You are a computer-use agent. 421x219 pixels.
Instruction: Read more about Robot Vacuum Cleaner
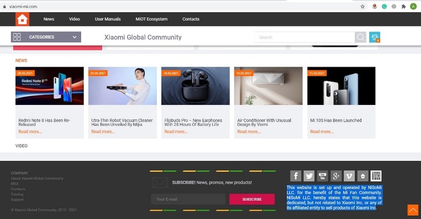tap(103, 131)
